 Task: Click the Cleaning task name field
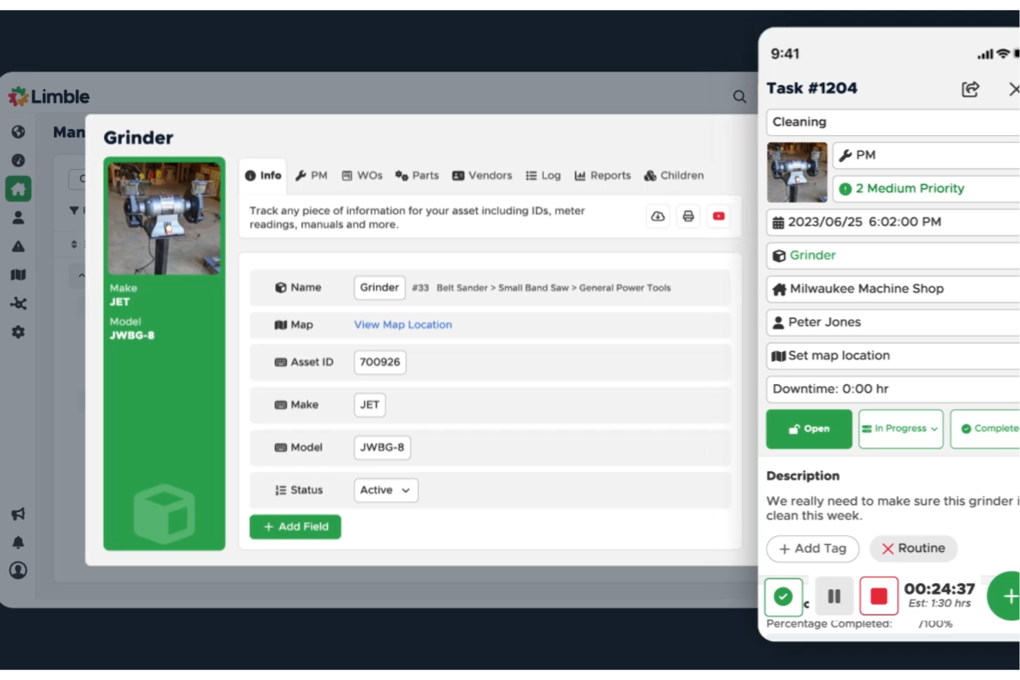tap(893, 122)
